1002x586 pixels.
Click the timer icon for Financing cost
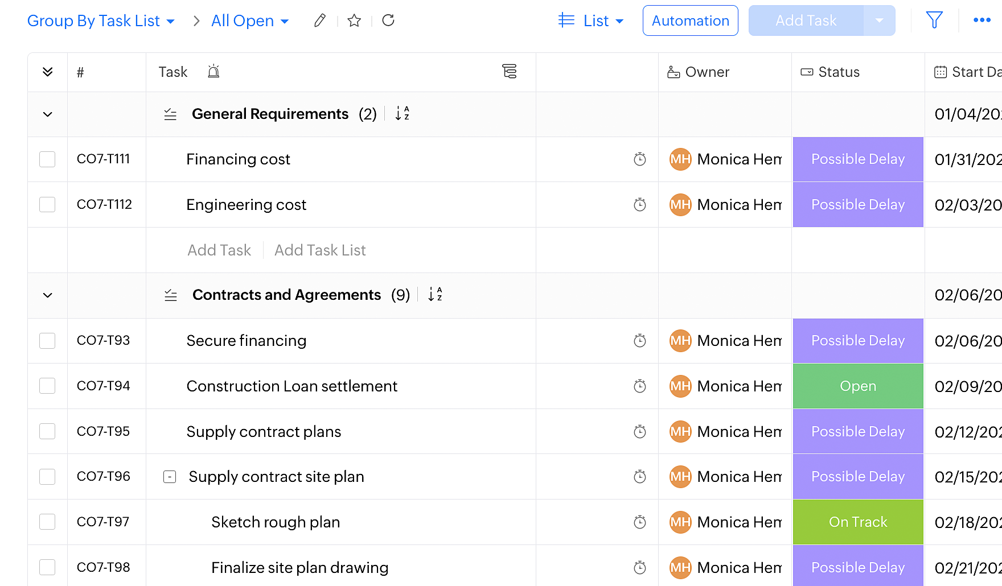click(640, 159)
